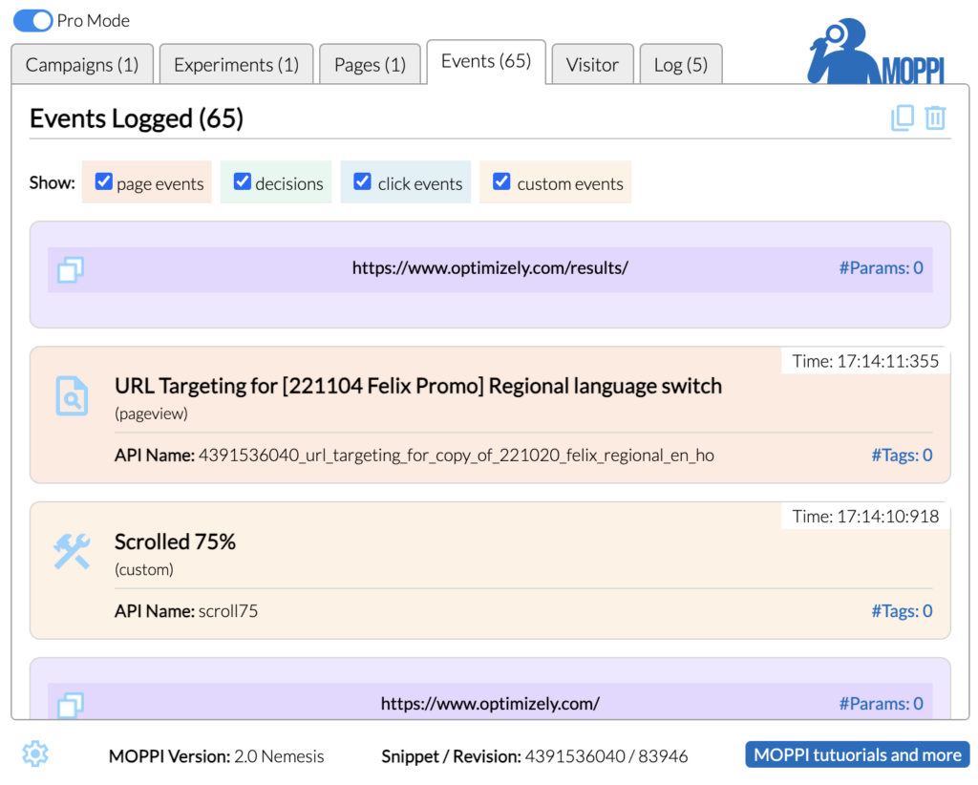The image size is (978, 785).
Task: Open #Params: 0 for optimizely.com/ row
Action: click(881, 704)
